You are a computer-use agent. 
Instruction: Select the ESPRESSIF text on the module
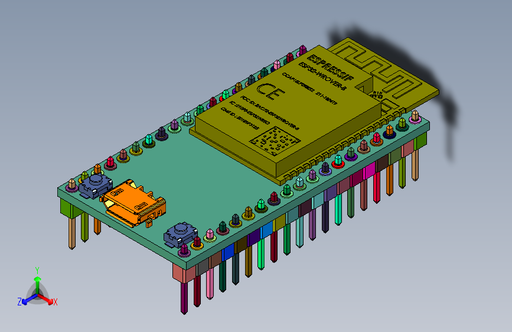tap(331, 68)
